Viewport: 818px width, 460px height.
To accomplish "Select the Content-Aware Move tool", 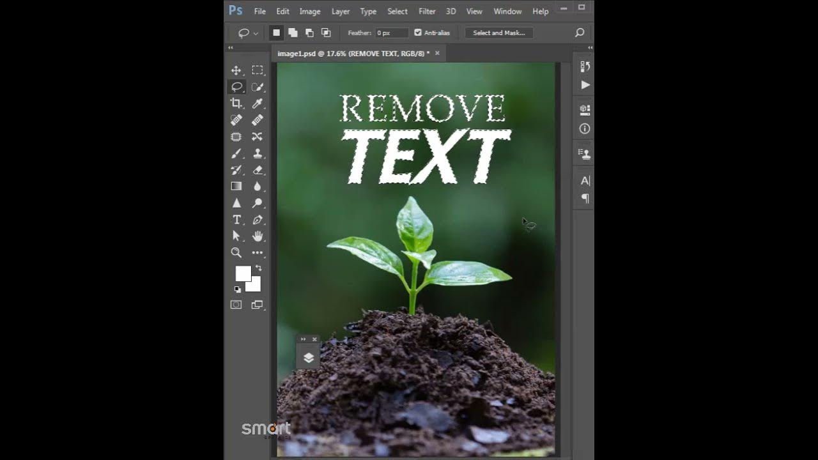I will pos(258,137).
